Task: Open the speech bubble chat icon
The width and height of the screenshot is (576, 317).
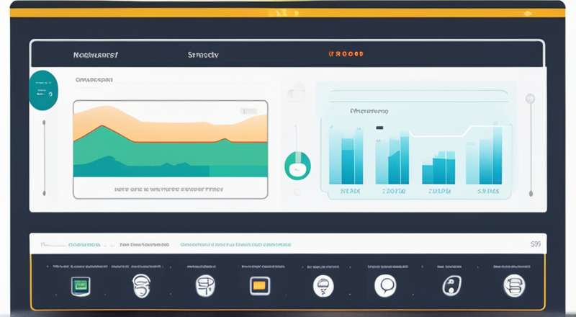Action: click(x=385, y=285)
